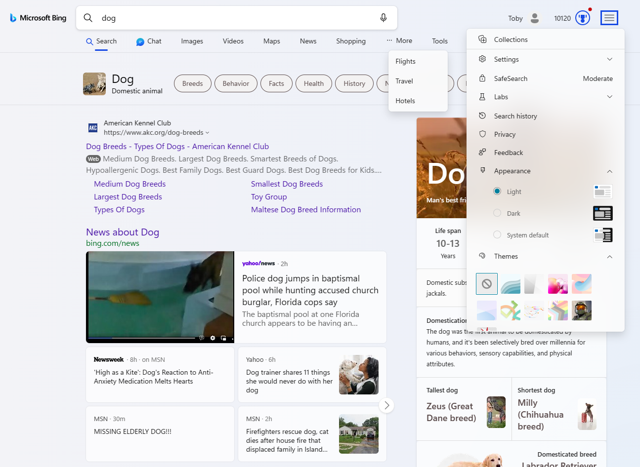
Task: Select Travel from the More menu
Action: tap(418, 81)
